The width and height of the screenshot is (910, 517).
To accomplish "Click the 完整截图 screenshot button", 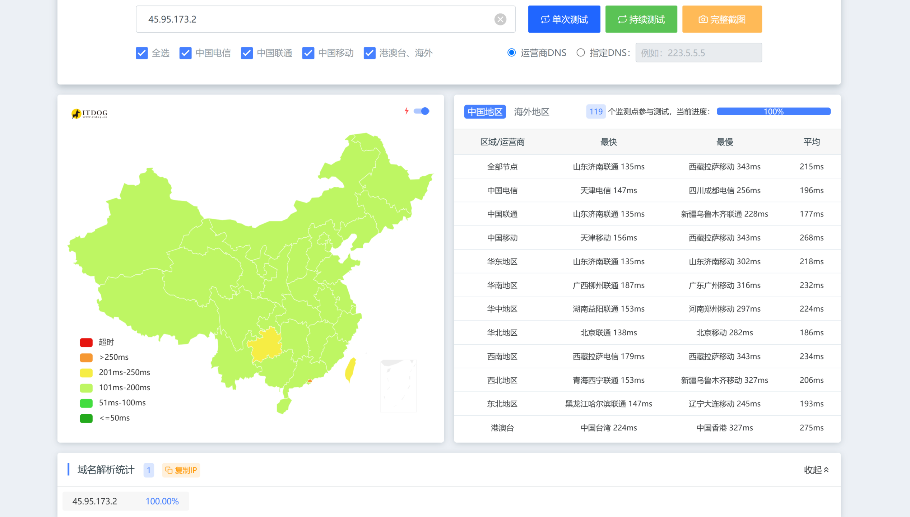I will click(722, 19).
